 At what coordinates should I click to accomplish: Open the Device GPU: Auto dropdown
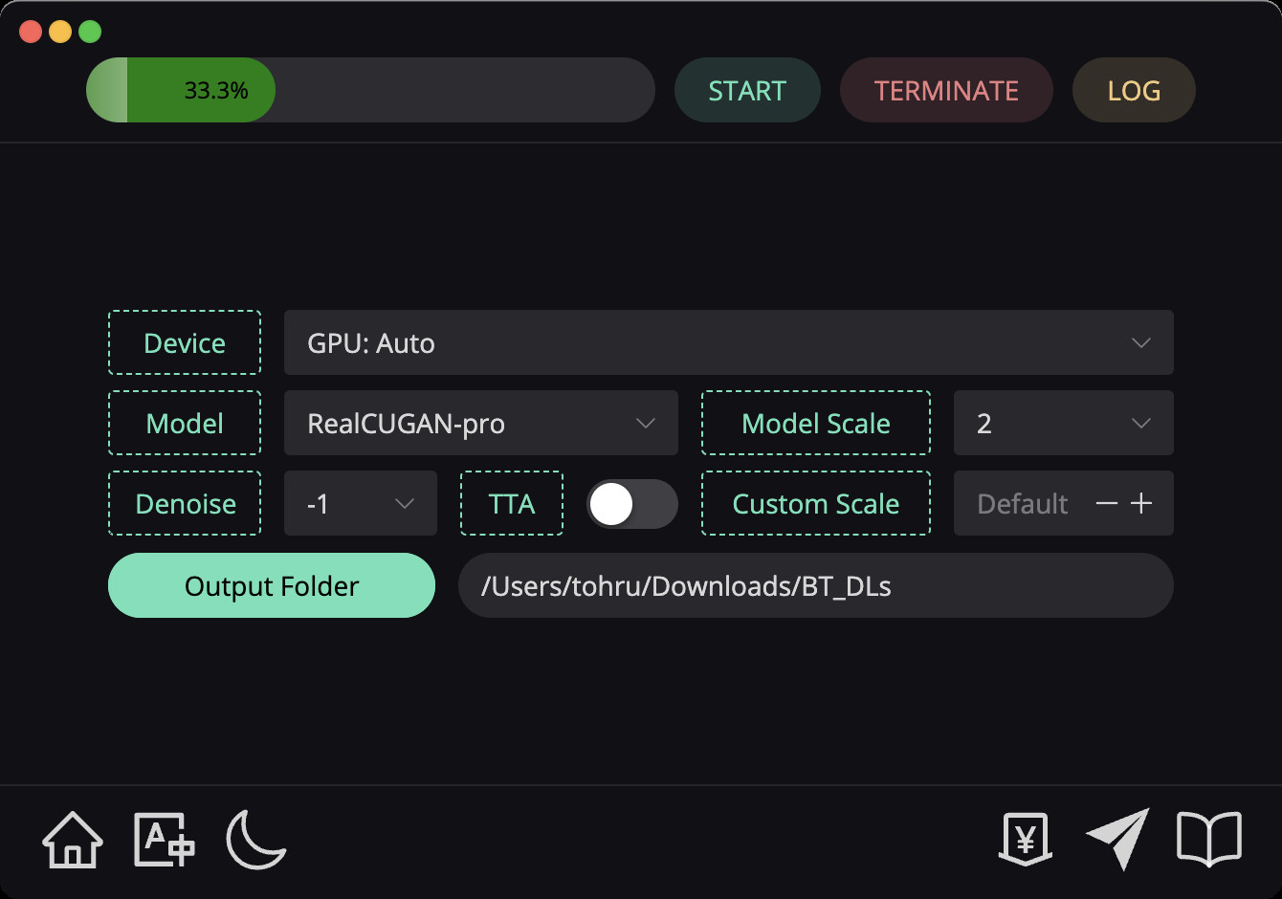[728, 342]
